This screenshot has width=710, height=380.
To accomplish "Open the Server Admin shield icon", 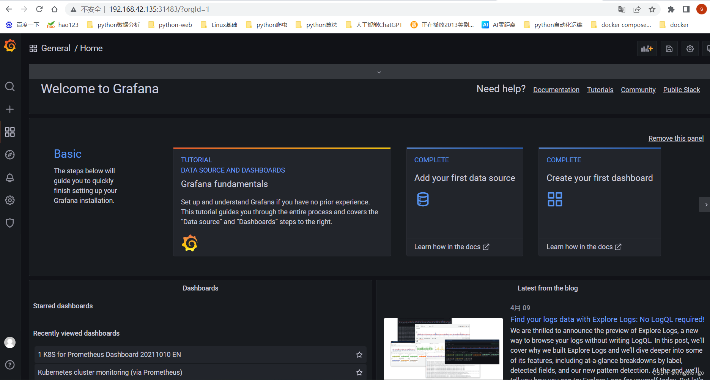I will (x=10, y=223).
